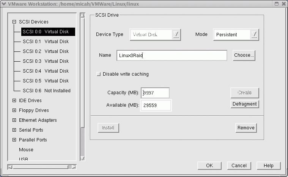The width and height of the screenshot is (288, 177).
Task: Click the Choose... button for disk name
Action: click(x=244, y=55)
